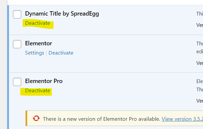This screenshot has width=203, height=129.
Task: Deactivate the Elementor plugin
Action: 61,53
